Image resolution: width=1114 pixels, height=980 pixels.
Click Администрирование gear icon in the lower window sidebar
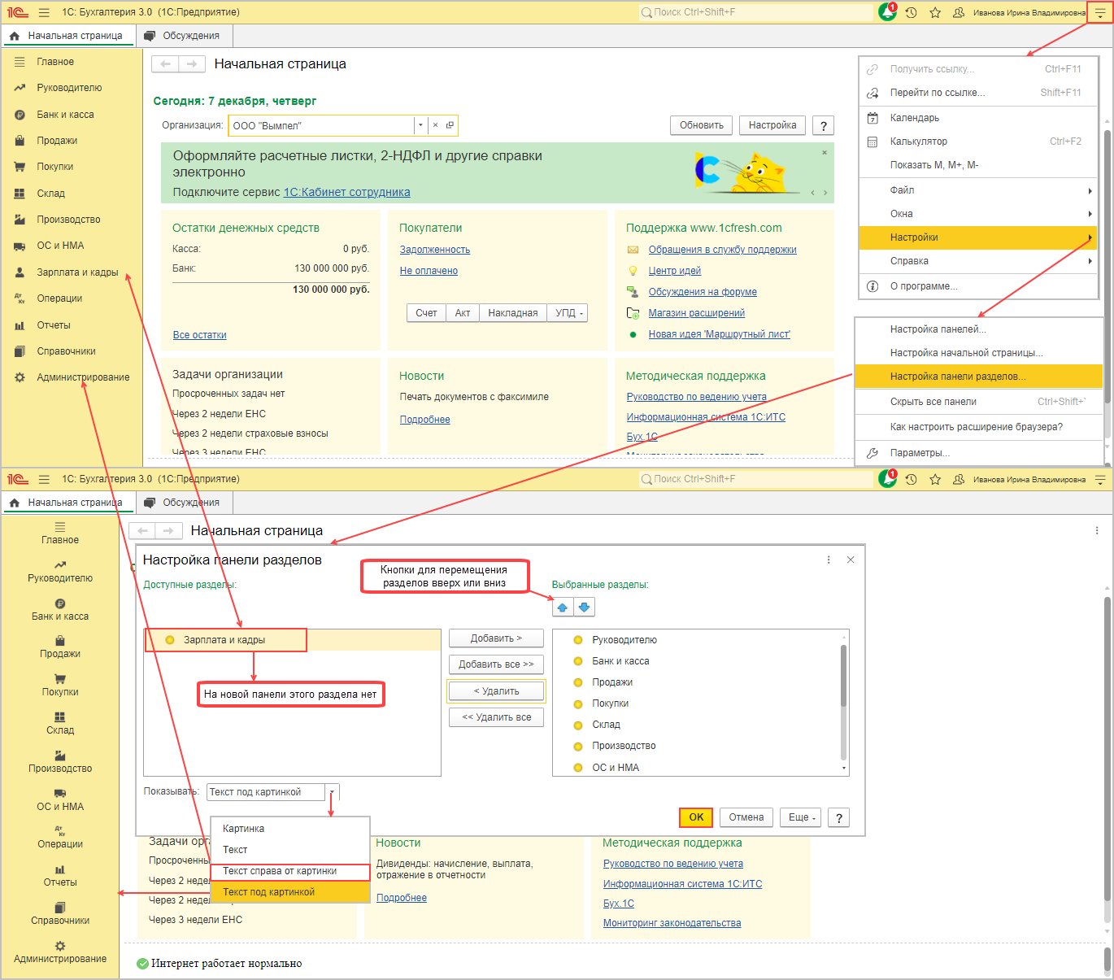pos(60,946)
